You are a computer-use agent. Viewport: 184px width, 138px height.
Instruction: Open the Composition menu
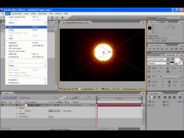[16, 13]
